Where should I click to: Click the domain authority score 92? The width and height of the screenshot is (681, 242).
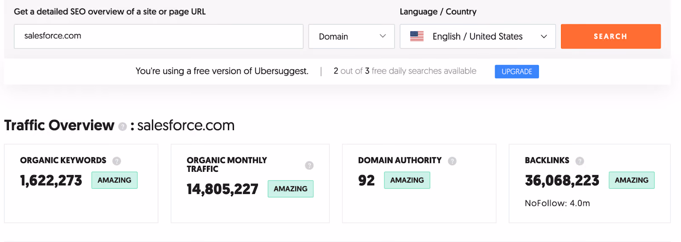coord(366,180)
